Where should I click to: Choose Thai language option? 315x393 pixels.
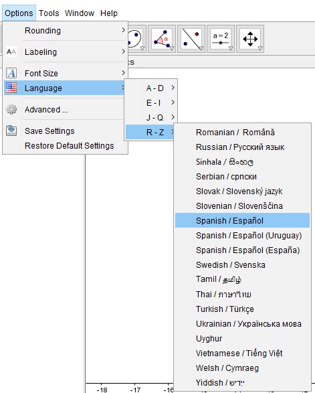click(242, 294)
